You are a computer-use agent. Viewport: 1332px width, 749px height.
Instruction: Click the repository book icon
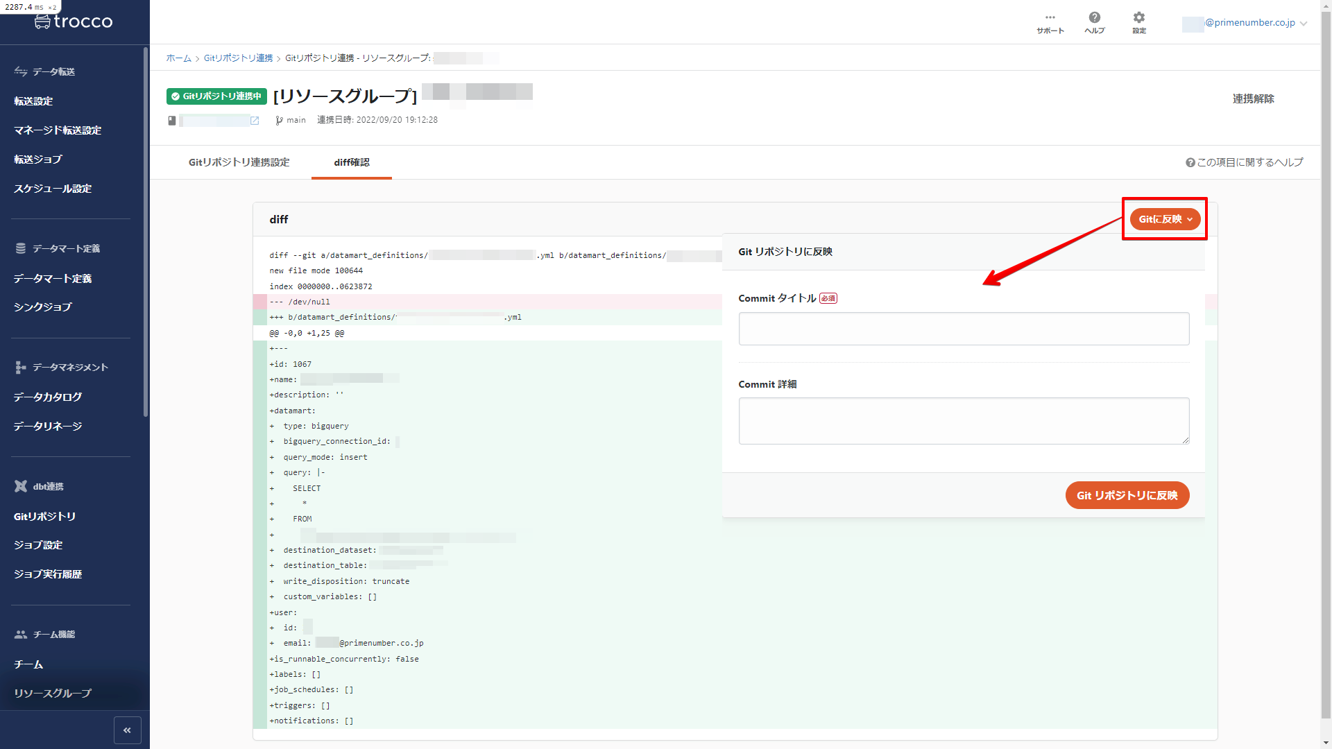(172, 121)
